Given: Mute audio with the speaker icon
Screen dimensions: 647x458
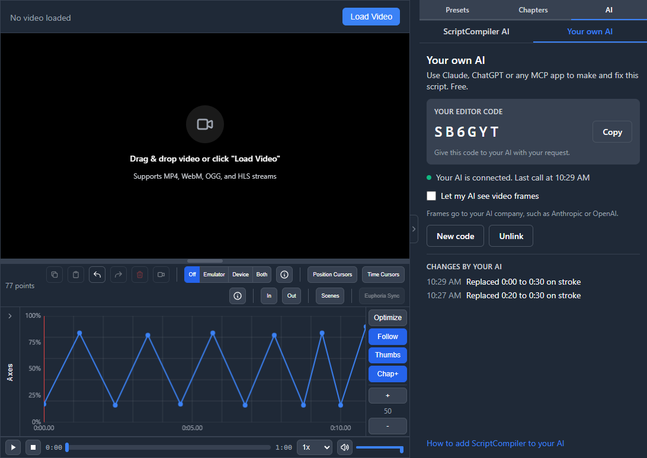Looking at the screenshot, I should [345, 447].
